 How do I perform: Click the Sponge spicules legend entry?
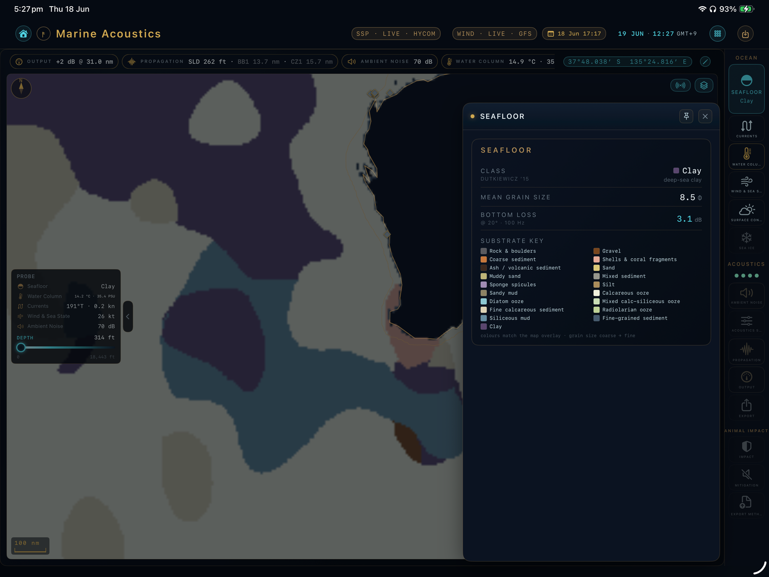click(509, 285)
